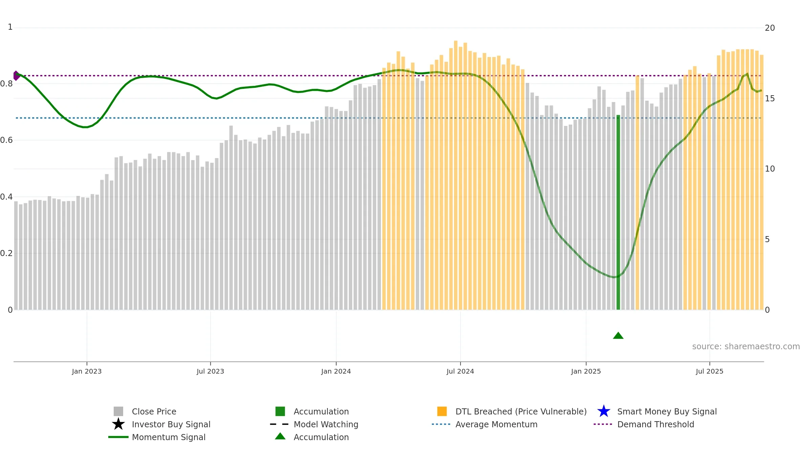812x456 pixels.
Task: Click the gray Close Price legend square
Action: click(x=118, y=411)
